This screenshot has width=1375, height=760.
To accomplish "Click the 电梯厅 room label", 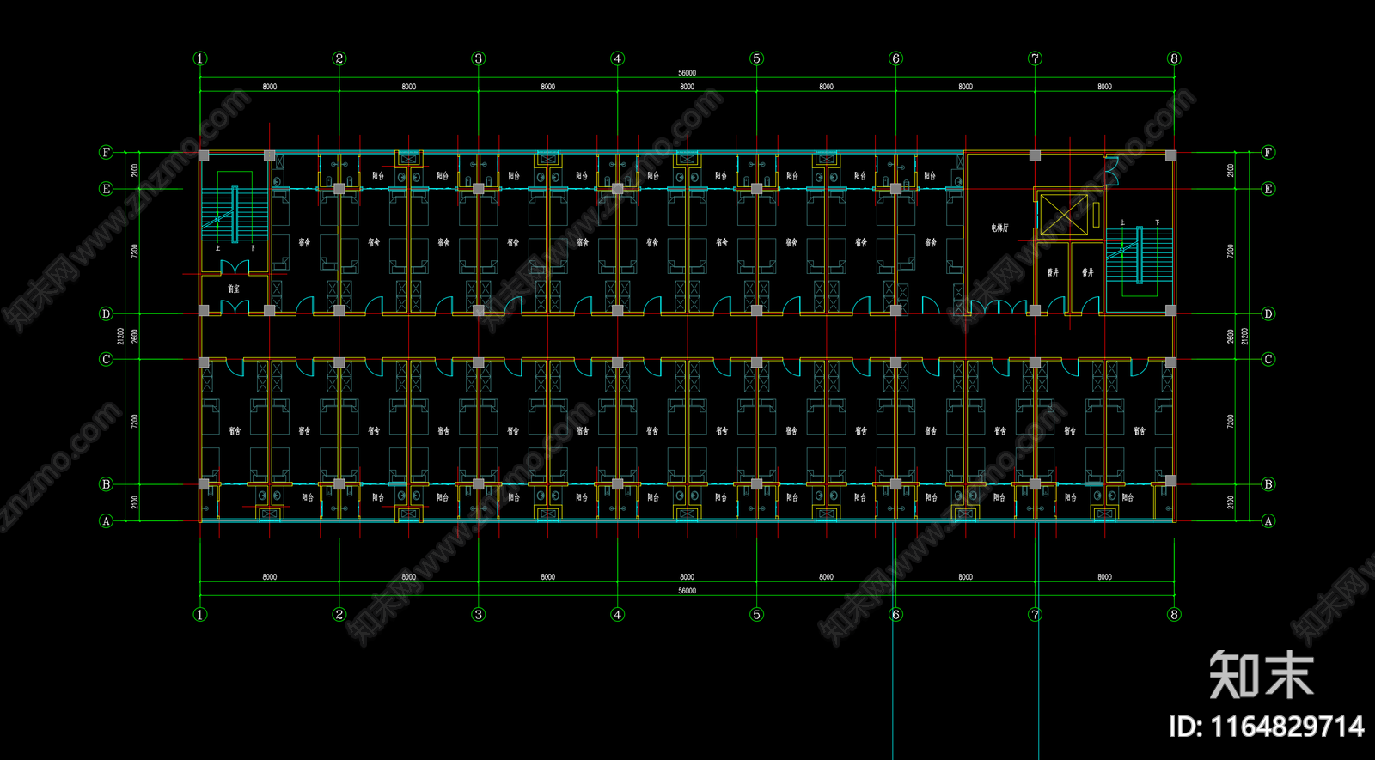I will (x=999, y=228).
